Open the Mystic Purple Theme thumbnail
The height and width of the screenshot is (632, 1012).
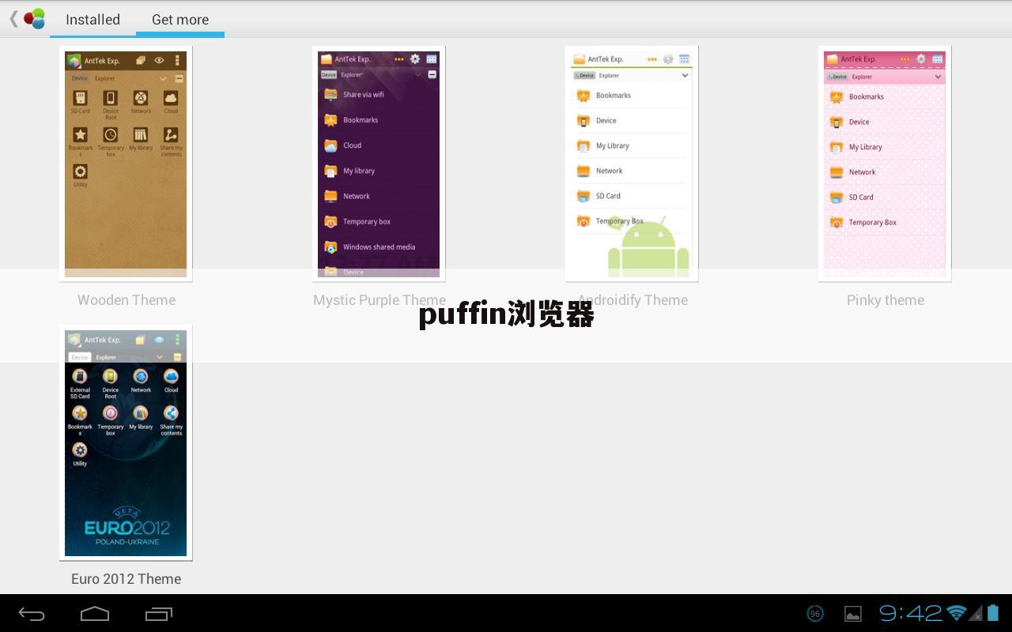pos(379,164)
